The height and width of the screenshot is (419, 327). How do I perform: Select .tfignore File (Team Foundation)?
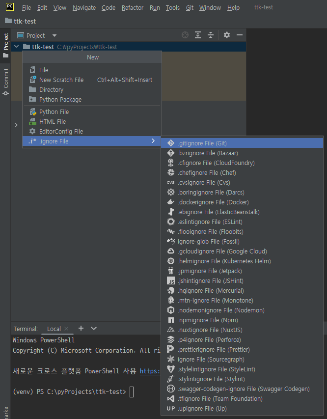tap(242, 399)
